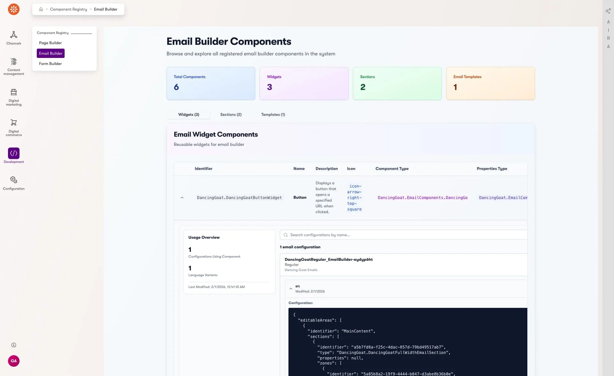
Task: Click the search configurations field
Action: (403, 235)
